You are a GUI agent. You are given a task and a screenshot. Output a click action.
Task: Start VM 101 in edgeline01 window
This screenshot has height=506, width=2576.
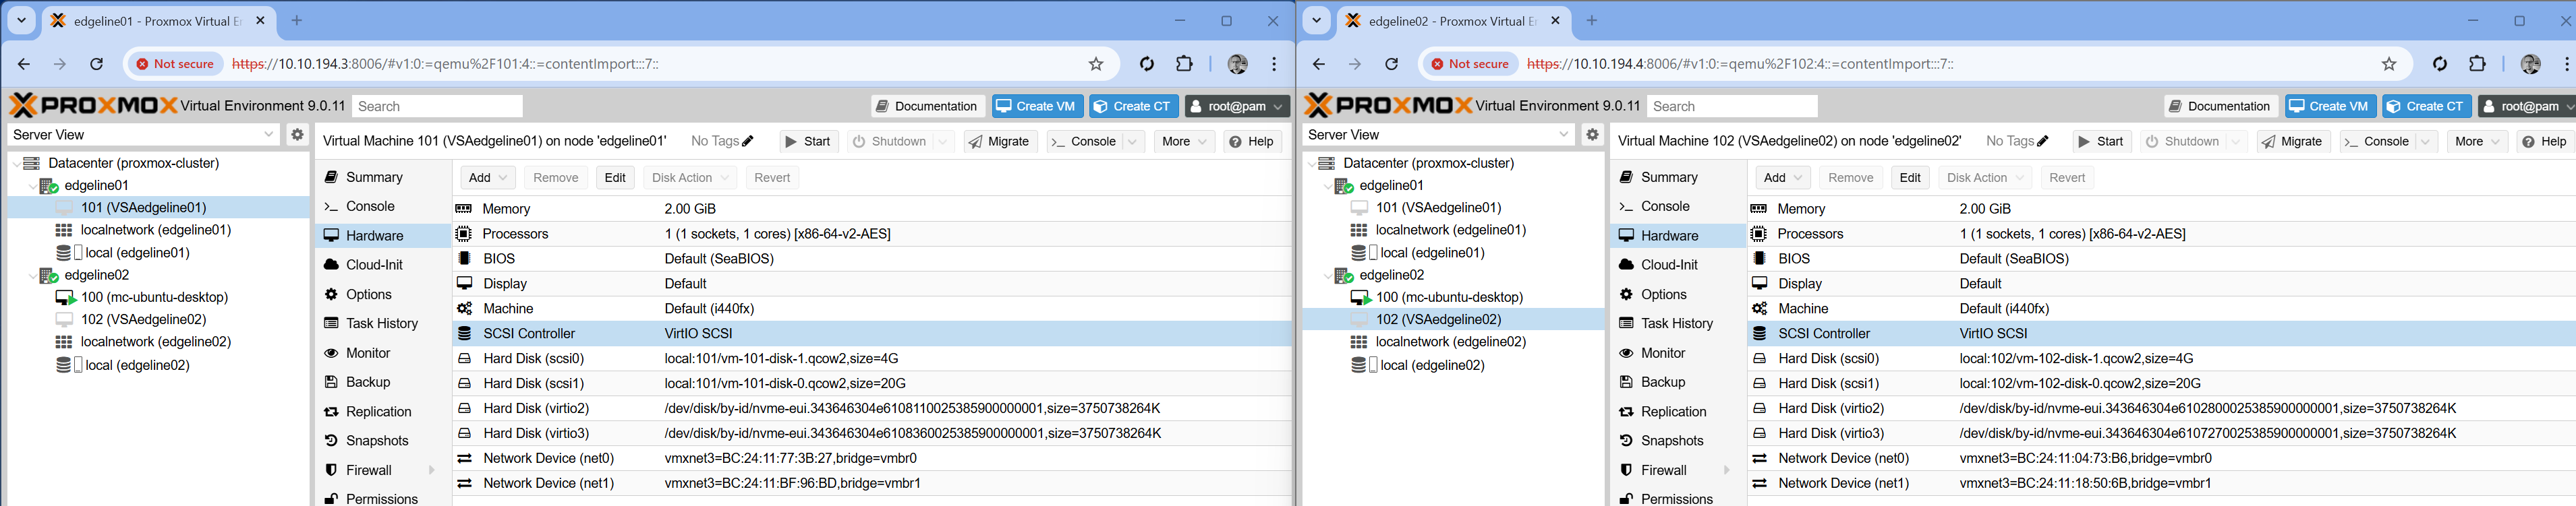point(808,141)
